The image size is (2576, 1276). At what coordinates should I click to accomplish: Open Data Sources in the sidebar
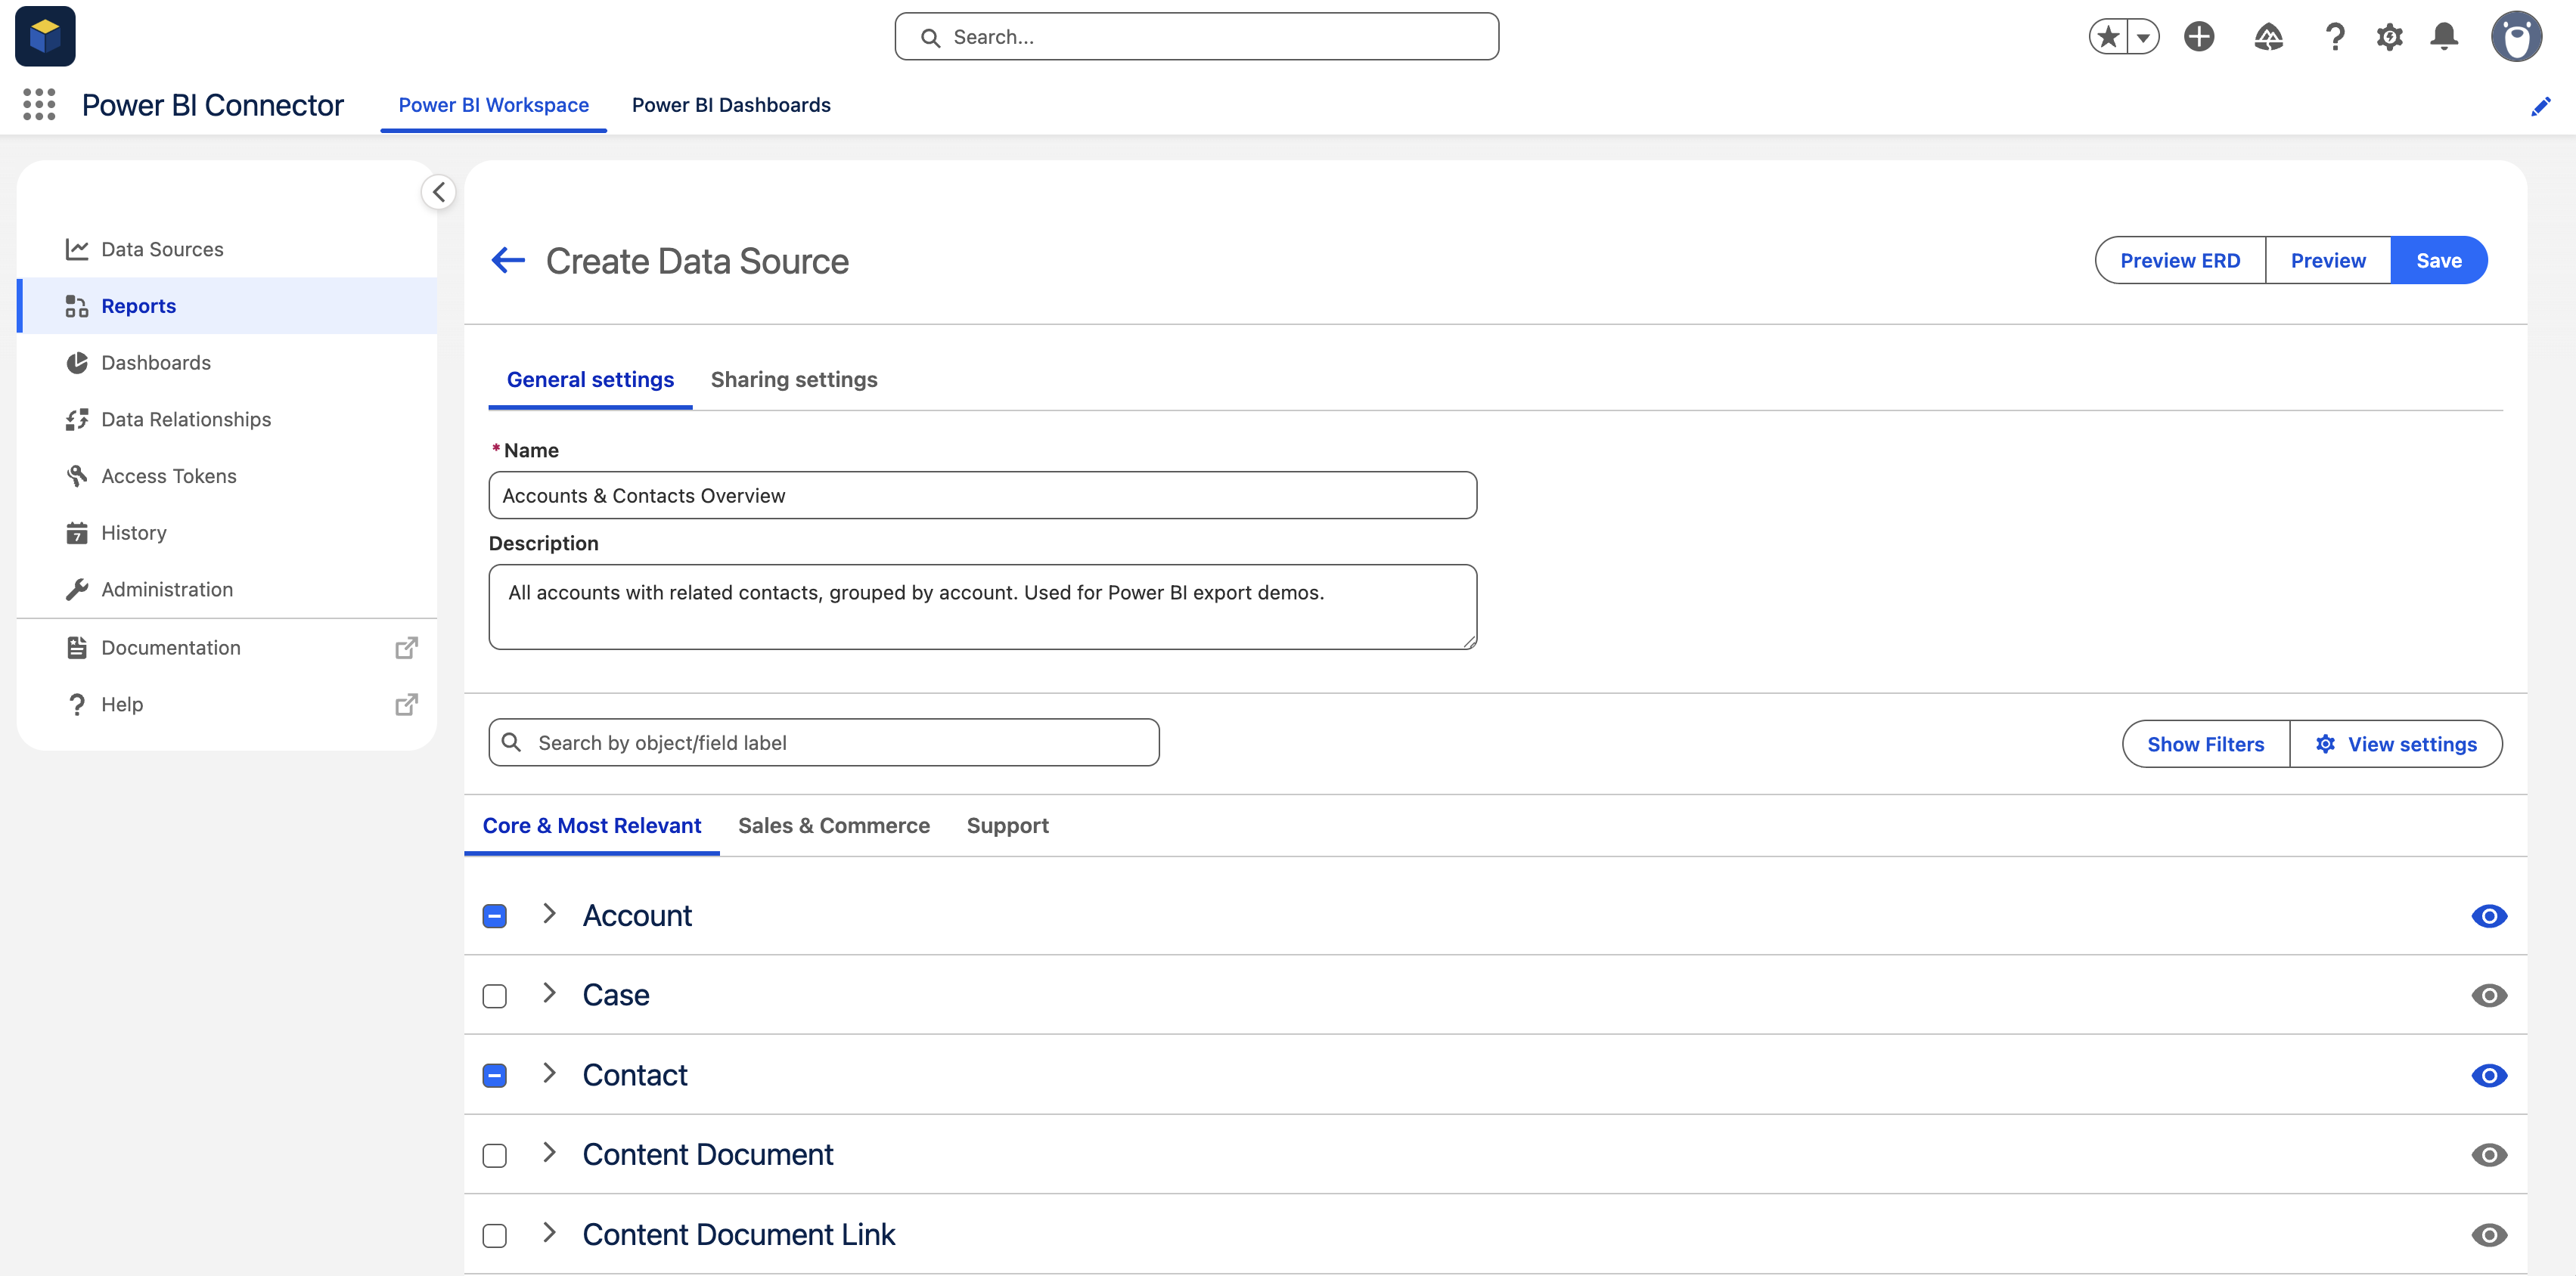[x=227, y=249]
